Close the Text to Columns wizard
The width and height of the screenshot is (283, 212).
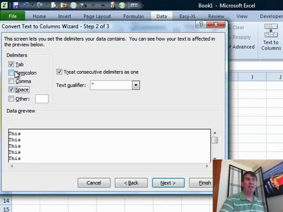coord(216,24)
